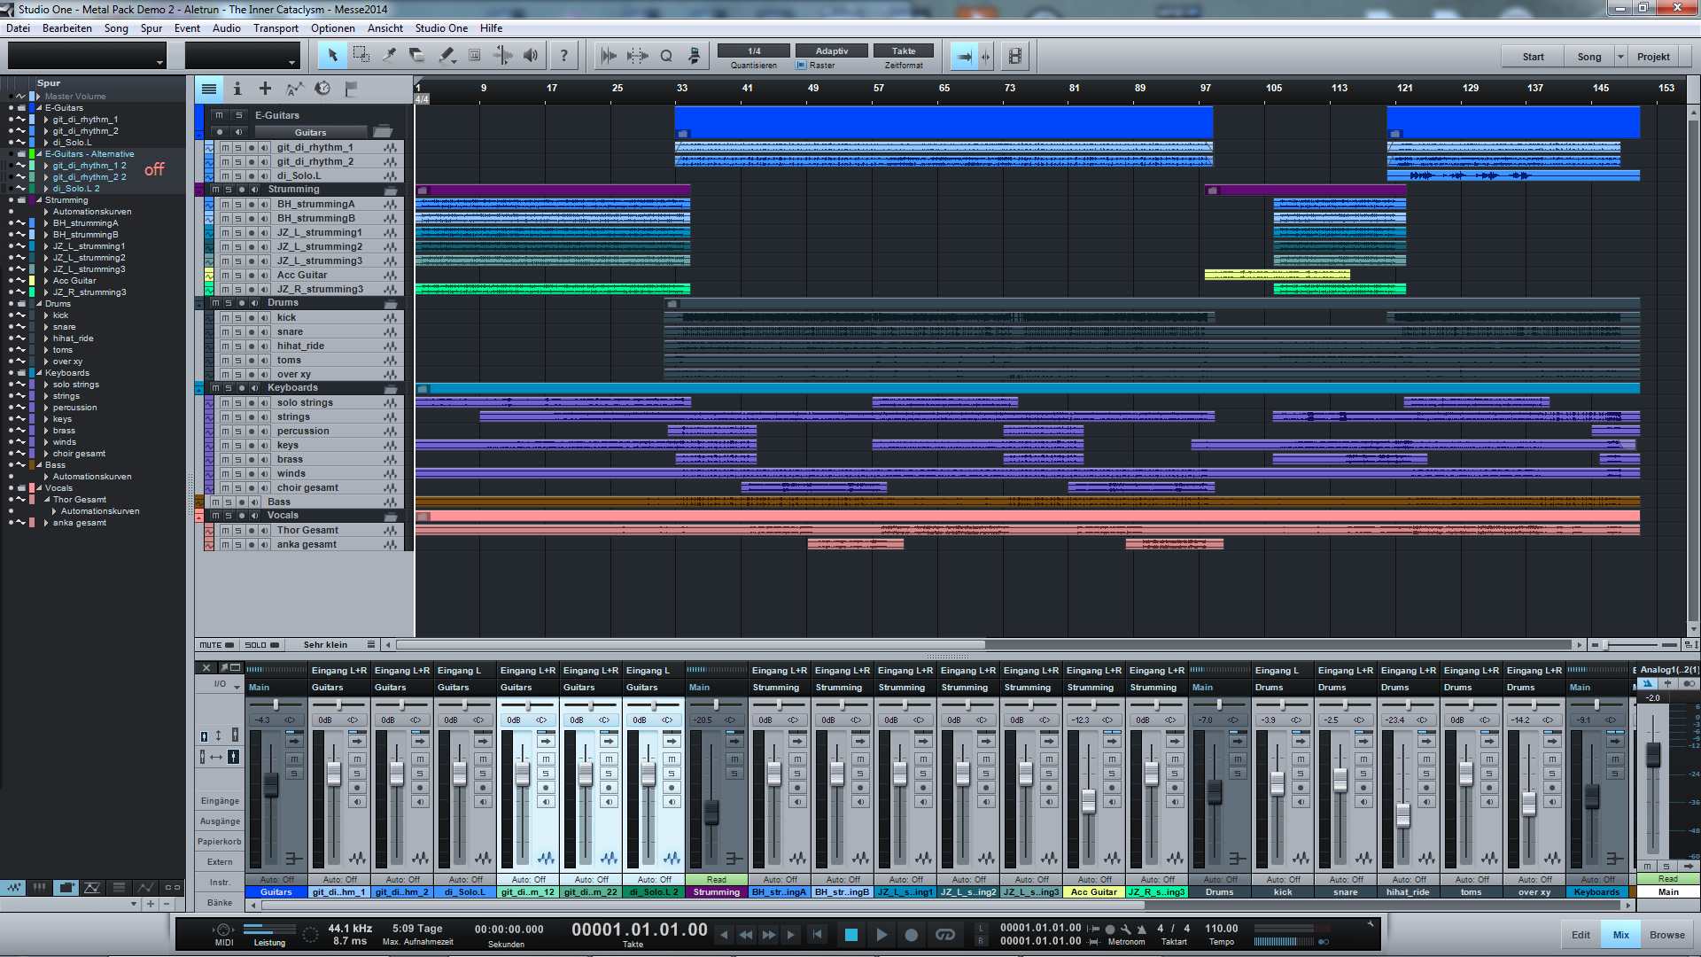
Task: Open the tempo track clock icon
Action: point(322,89)
